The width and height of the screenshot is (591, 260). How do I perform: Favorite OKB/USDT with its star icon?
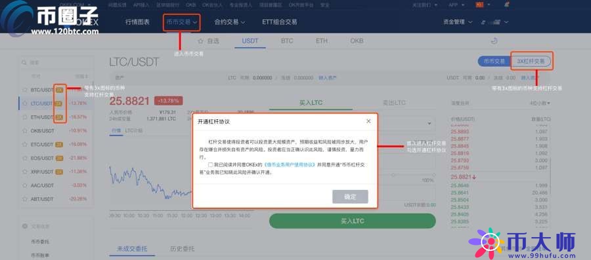tap(25, 131)
